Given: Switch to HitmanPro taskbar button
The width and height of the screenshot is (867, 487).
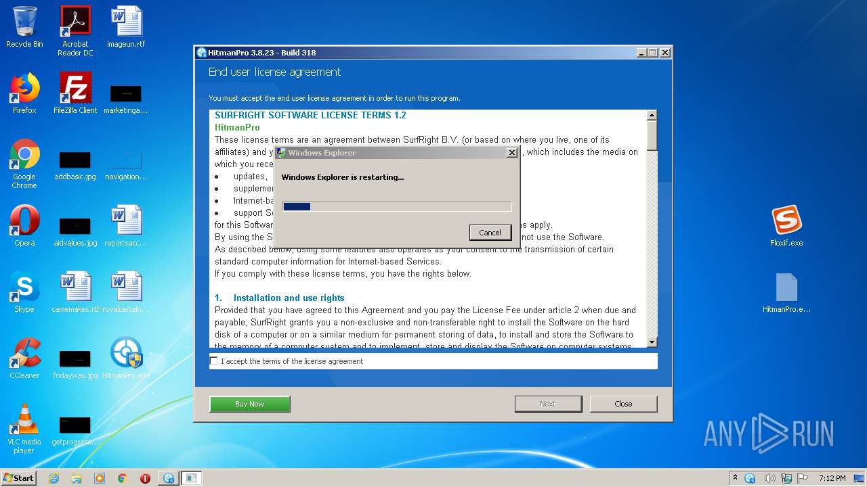Looking at the screenshot, I should point(169,478).
